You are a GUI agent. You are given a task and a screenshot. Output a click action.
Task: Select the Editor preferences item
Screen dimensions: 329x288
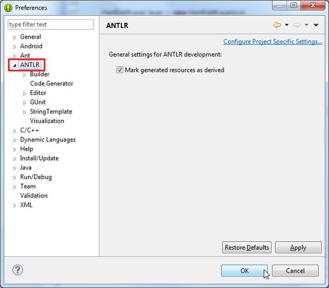click(38, 93)
